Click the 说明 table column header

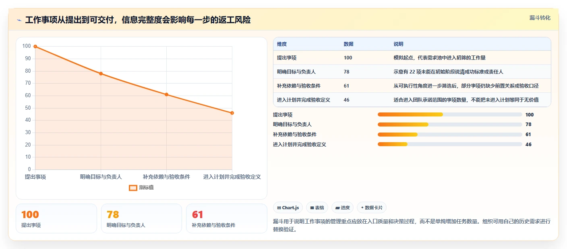click(398, 44)
